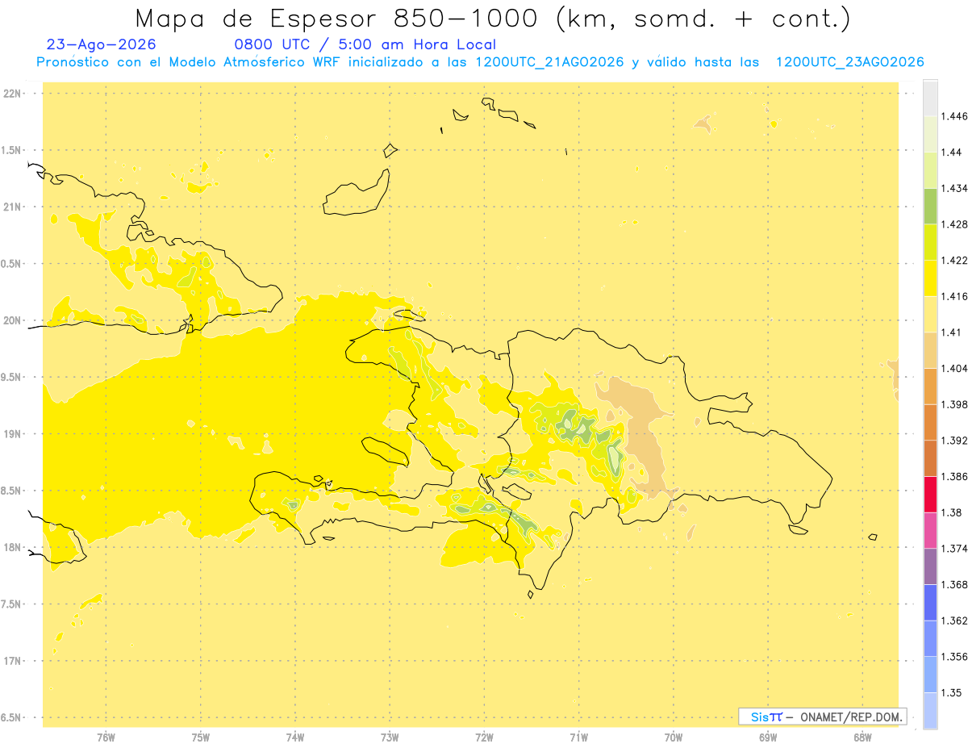Click the "22N" latitude label
This screenshot has width=968, height=748.
[x=12, y=94]
